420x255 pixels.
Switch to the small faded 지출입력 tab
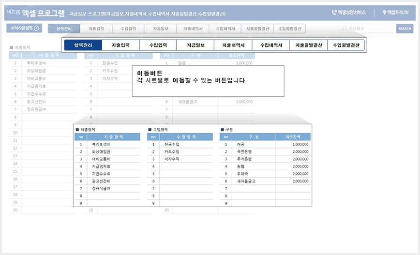(x=96, y=29)
